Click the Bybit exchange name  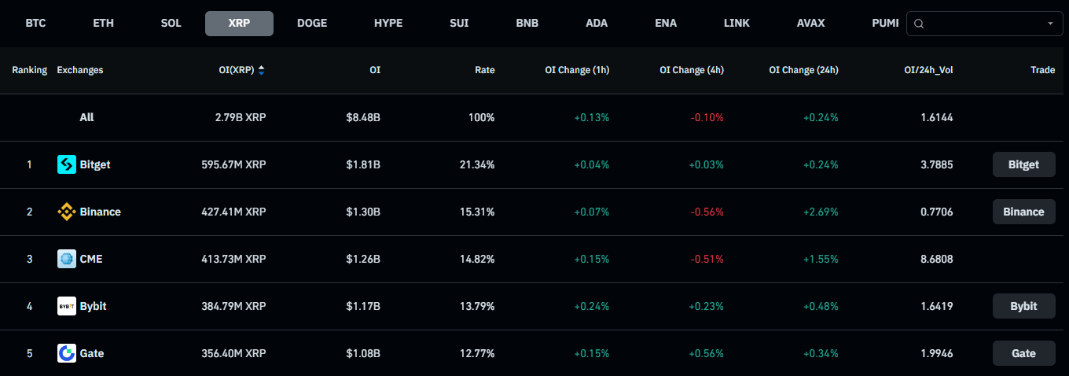pos(93,306)
